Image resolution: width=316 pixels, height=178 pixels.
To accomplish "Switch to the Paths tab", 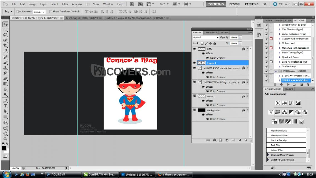I will (224, 33).
